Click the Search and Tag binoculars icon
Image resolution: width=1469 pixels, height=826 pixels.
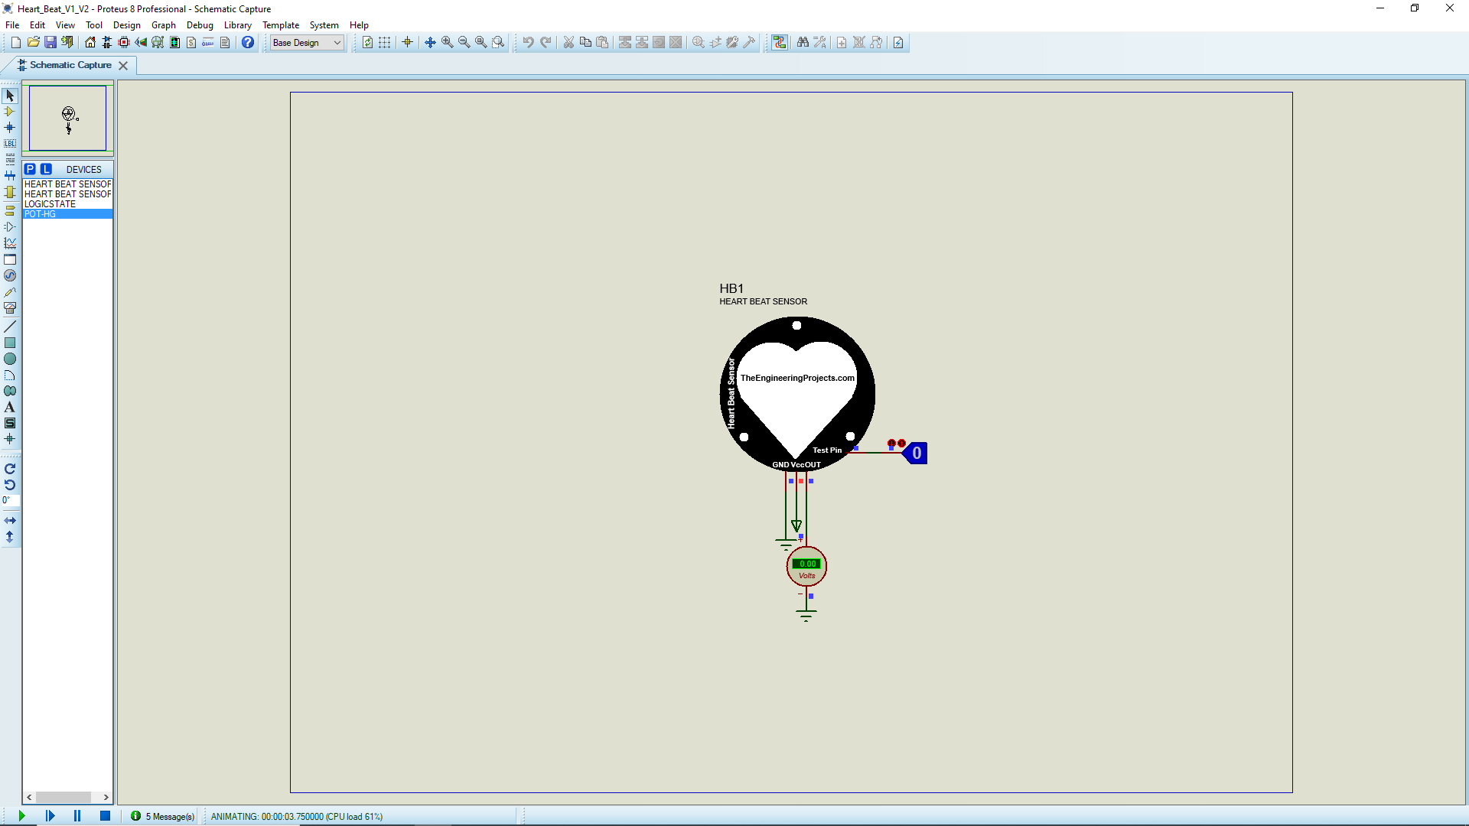click(x=803, y=42)
